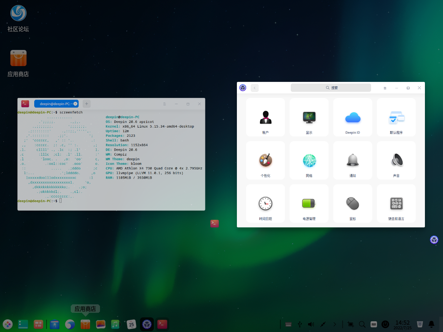Image resolution: width=443 pixels, height=332 pixels.
Task: Open 键盘和语言 (Keyboard and Language) settings
Action: point(396,204)
